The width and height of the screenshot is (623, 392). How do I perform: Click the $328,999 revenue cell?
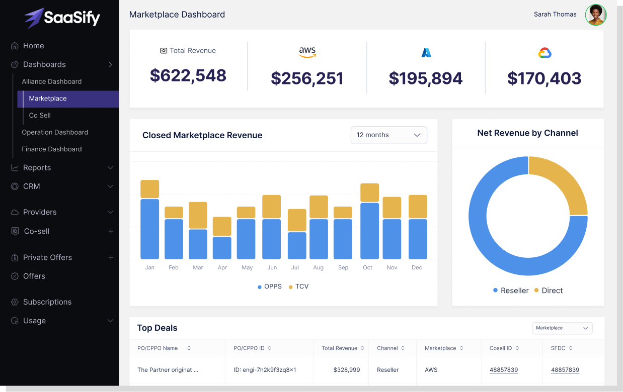[x=347, y=370]
